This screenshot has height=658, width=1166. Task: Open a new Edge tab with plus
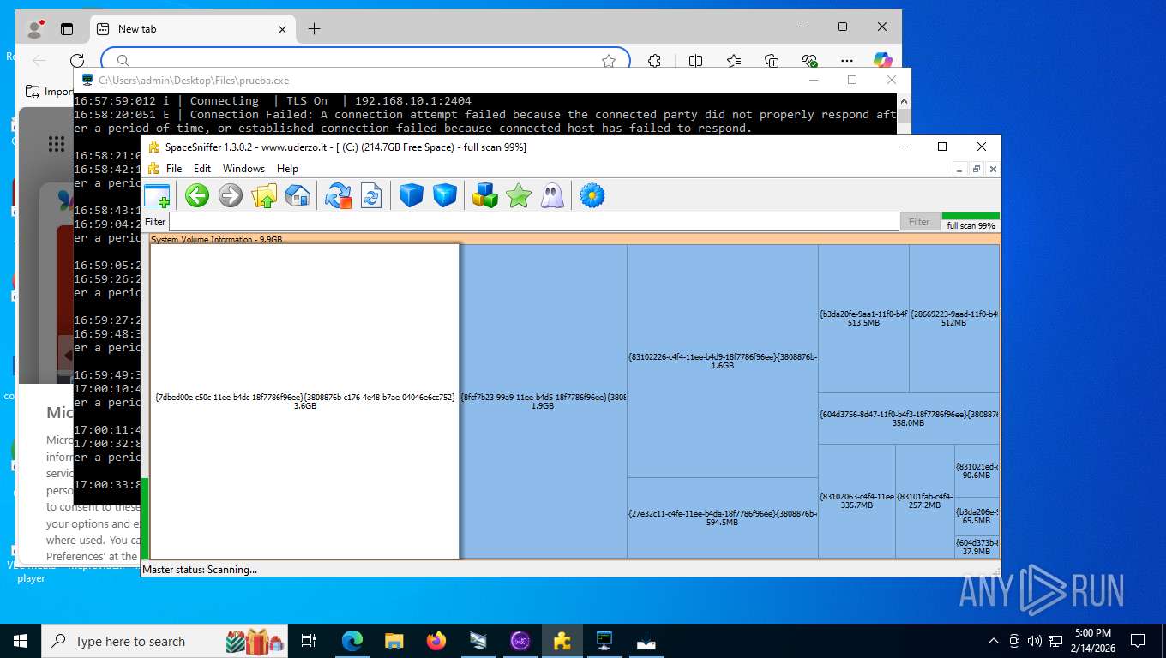click(x=314, y=29)
